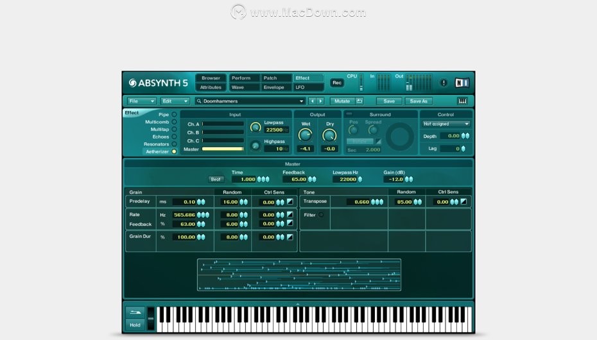Switch to the Envelope tab
Screen dimensions: 597x340
pyautogui.click(x=277, y=87)
